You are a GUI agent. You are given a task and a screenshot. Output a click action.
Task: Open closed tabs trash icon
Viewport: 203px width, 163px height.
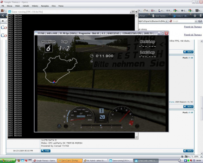tap(200, 15)
